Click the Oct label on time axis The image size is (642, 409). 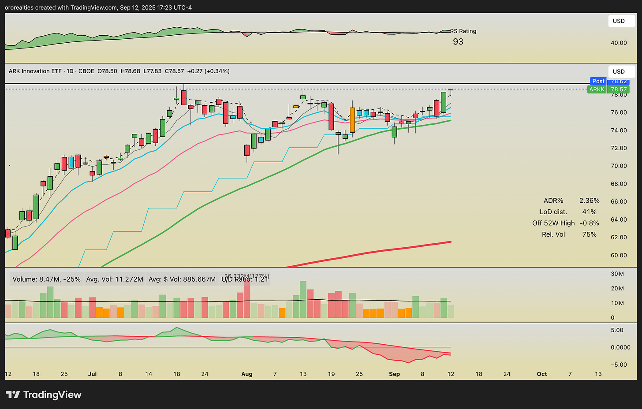point(542,374)
